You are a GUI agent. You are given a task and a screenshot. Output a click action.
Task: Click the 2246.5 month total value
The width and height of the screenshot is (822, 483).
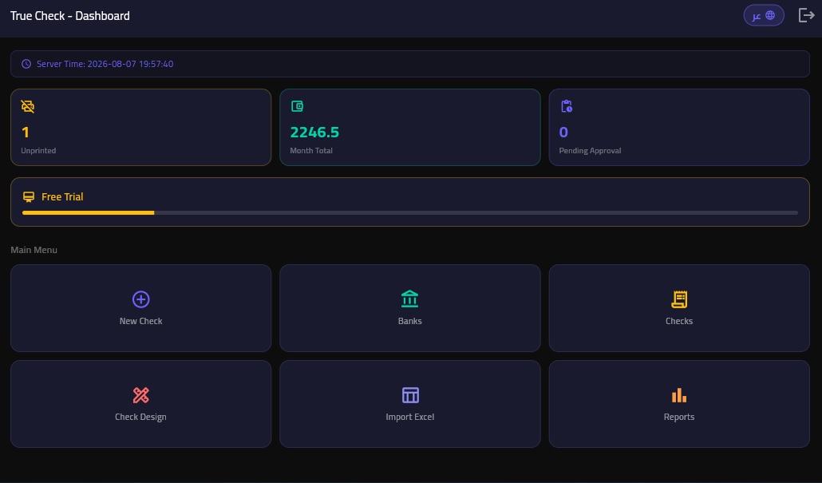pyautogui.click(x=314, y=133)
